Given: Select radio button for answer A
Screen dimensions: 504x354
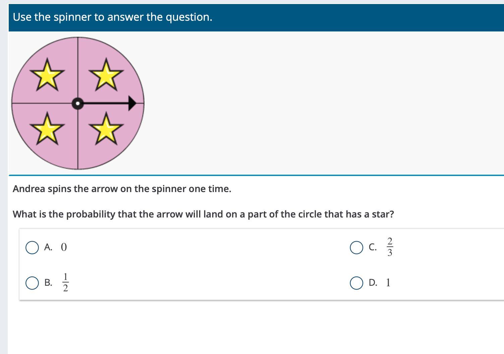Looking at the screenshot, I should tap(32, 248).
